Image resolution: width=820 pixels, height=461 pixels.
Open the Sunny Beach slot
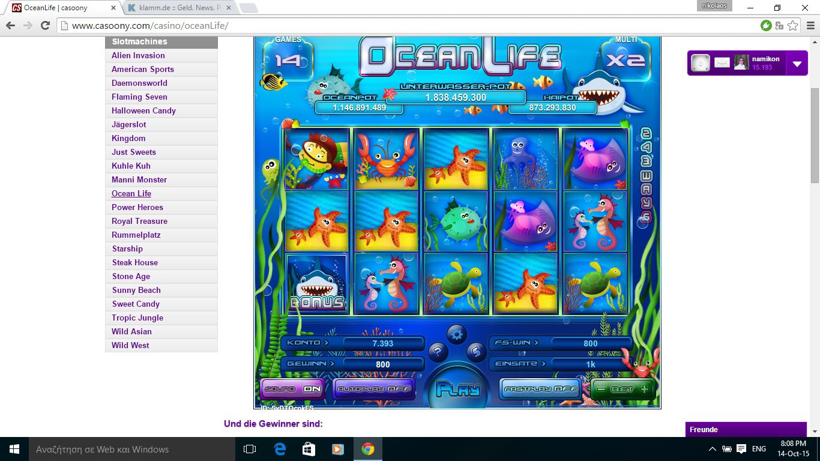pyautogui.click(x=161, y=290)
